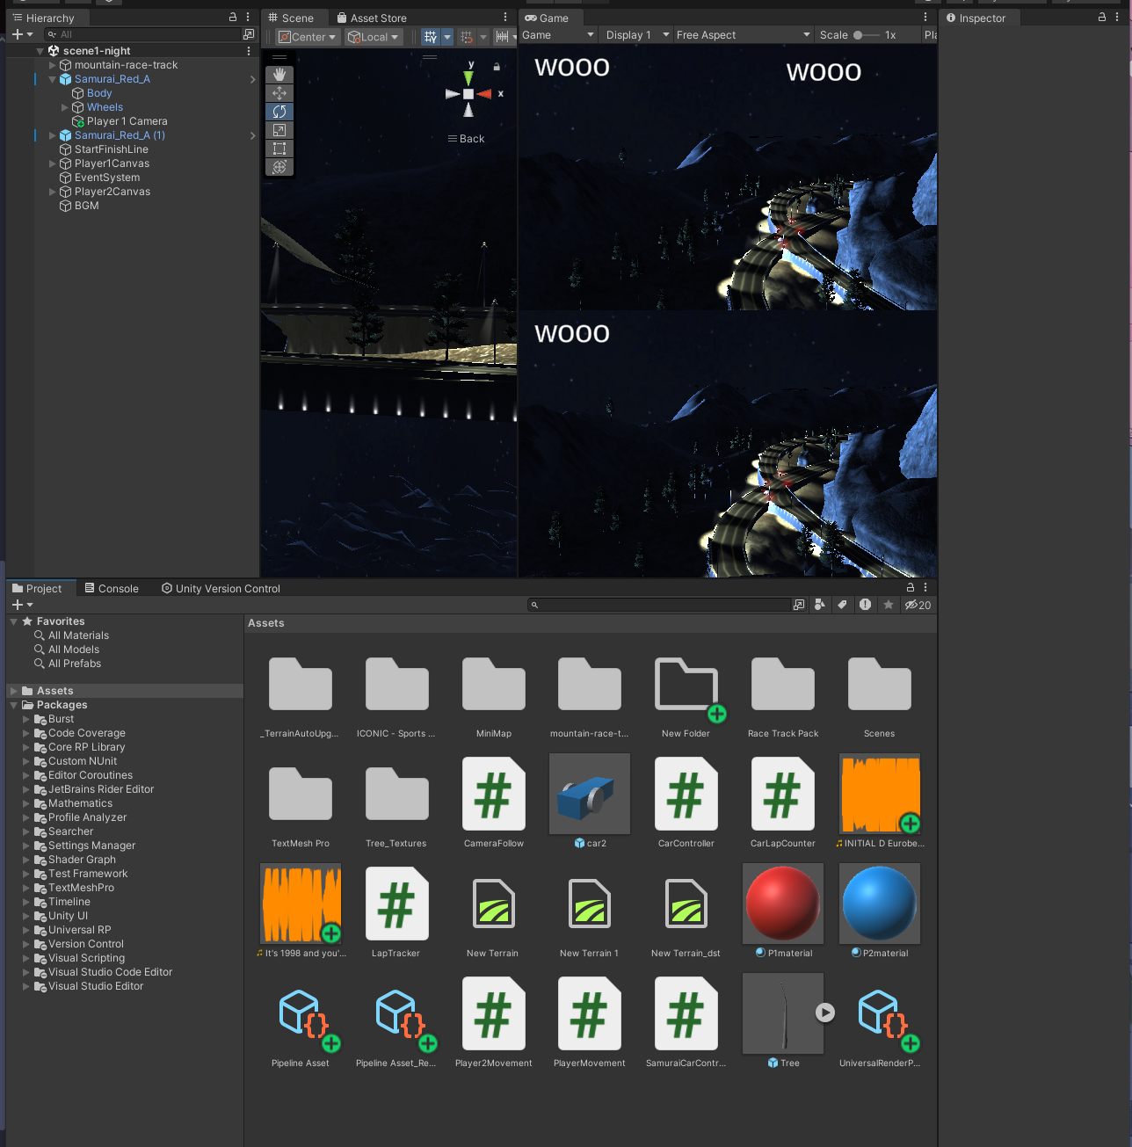Viewport: 1132px width, 1147px height.
Task: Click the Center pivot mode button
Action: click(x=308, y=37)
